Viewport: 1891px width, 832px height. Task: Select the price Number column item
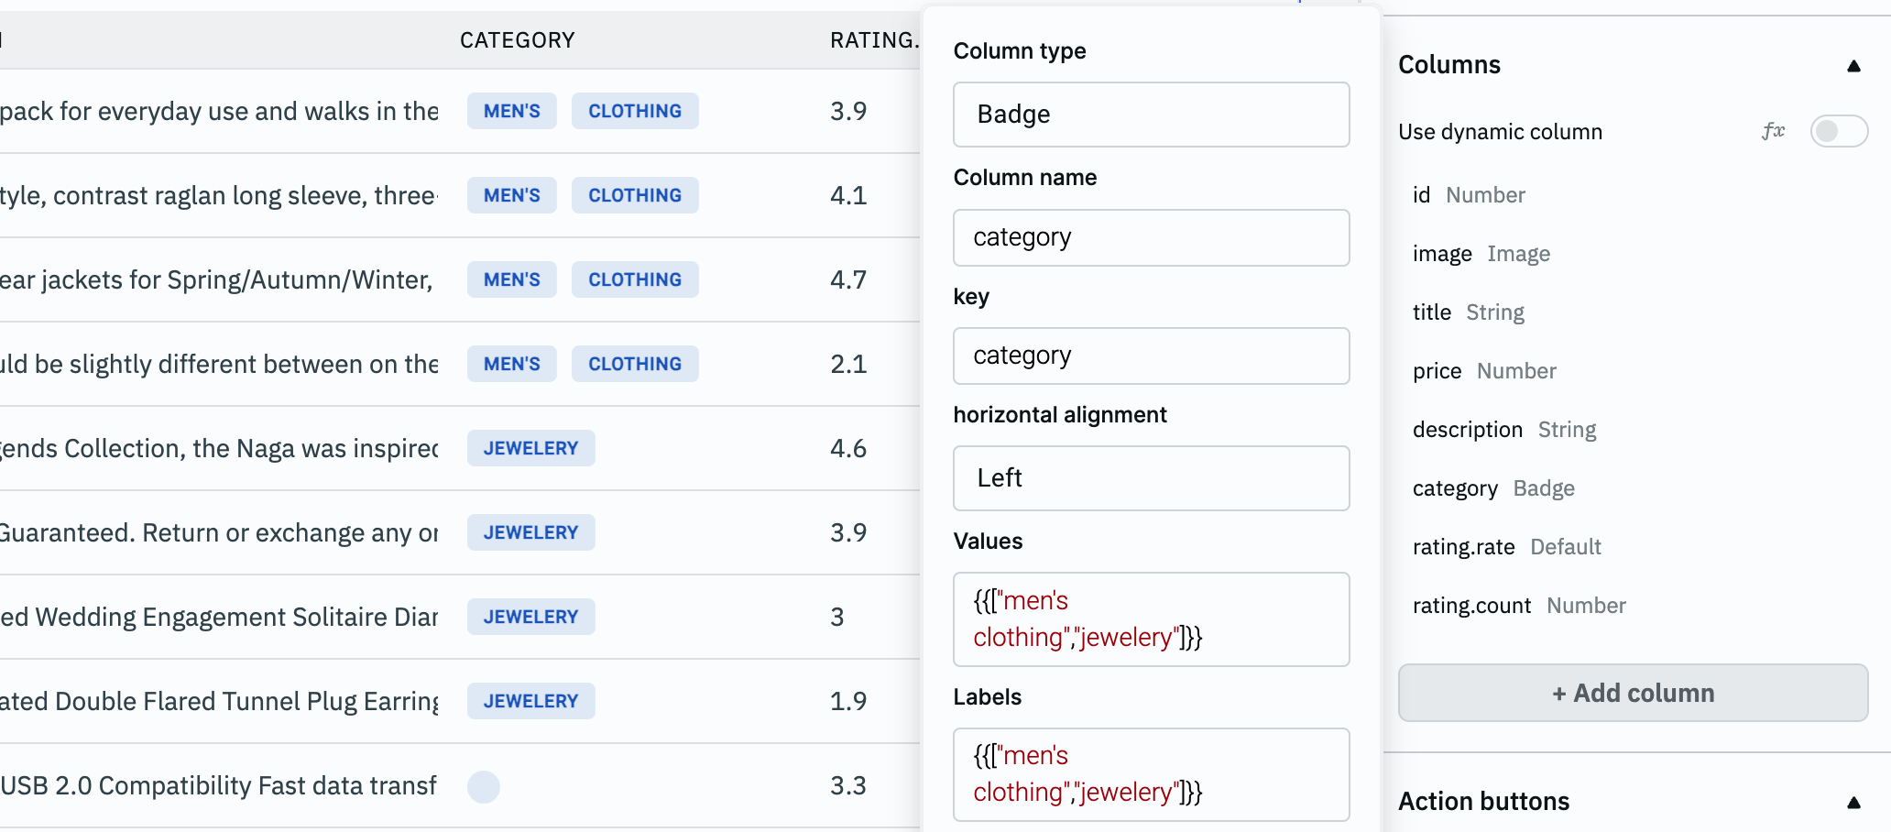(x=1484, y=371)
